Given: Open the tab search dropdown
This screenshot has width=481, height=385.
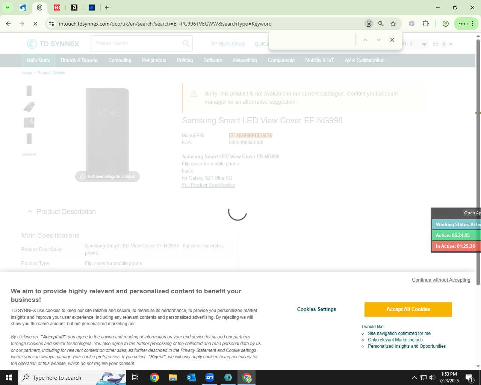Looking at the screenshot, I should [x=7, y=8].
